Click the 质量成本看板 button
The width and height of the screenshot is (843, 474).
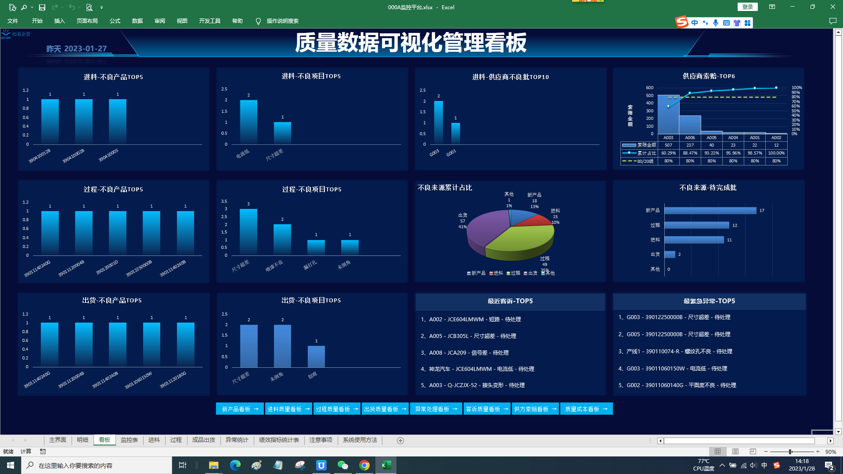(x=586, y=409)
